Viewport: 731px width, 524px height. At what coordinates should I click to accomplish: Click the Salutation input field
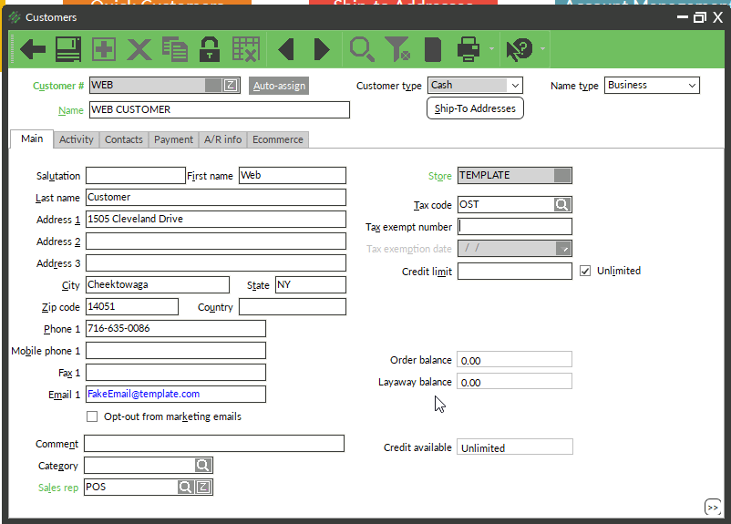coord(136,175)
